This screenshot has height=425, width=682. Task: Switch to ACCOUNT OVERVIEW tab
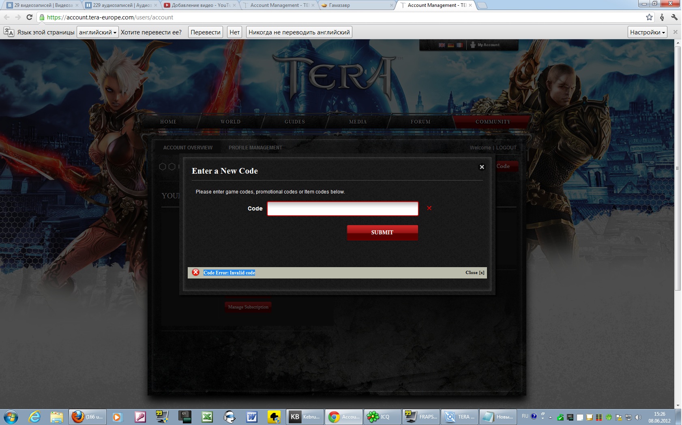coord(188,148)
